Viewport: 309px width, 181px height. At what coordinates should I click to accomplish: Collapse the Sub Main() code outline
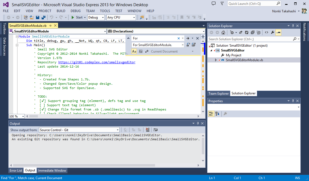pyautogui.click(x=17, y=45)
